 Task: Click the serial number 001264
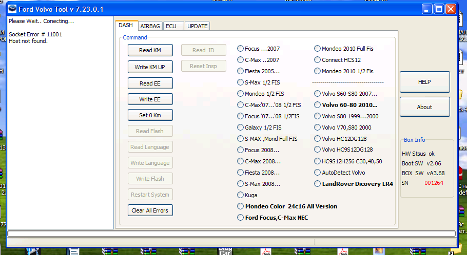point(434,183)
